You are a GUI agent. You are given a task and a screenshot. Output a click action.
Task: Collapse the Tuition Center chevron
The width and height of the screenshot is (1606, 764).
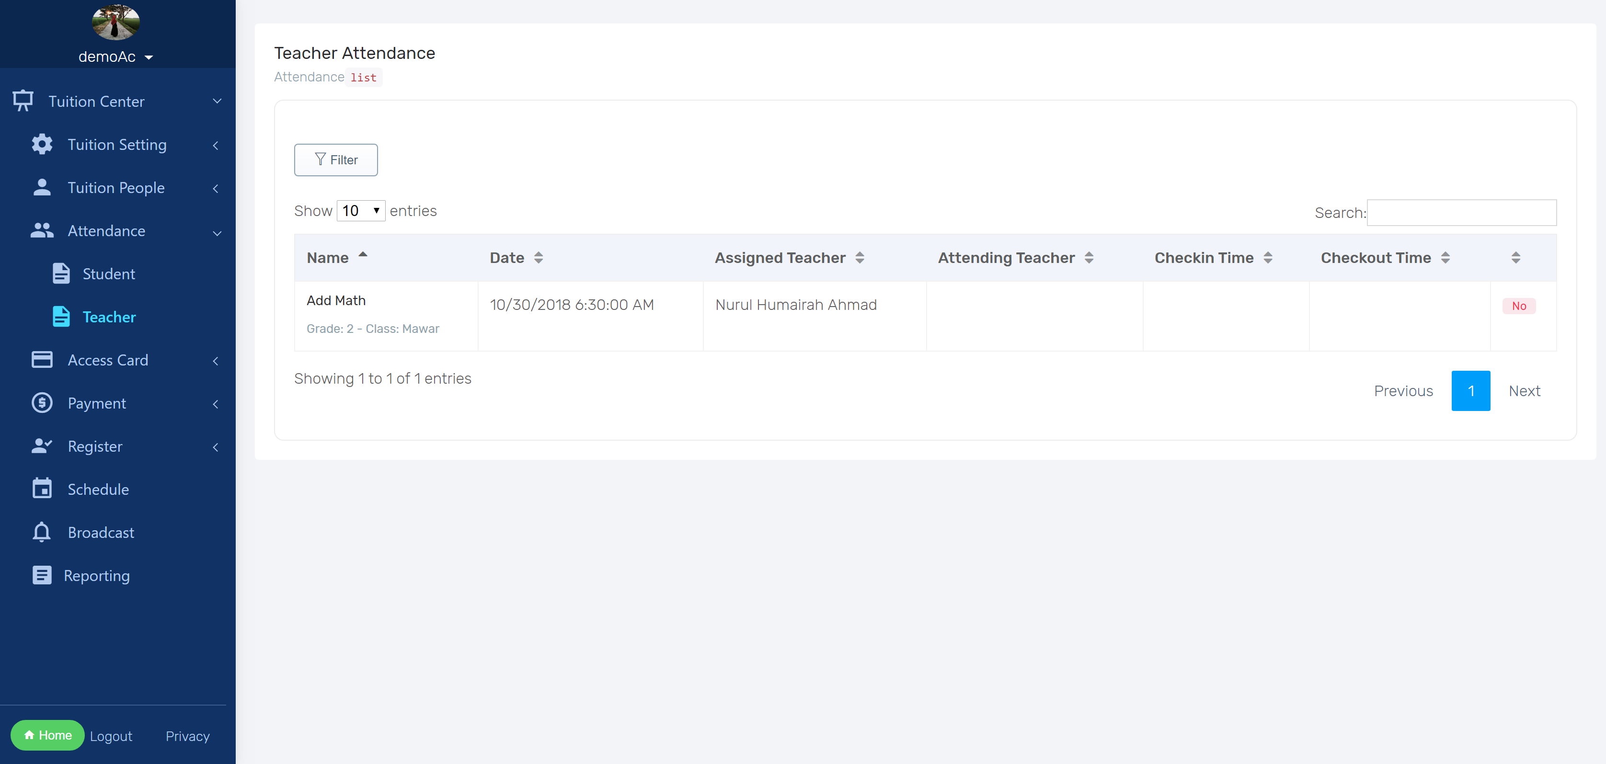pyautogui.click(x=217, y=101)
